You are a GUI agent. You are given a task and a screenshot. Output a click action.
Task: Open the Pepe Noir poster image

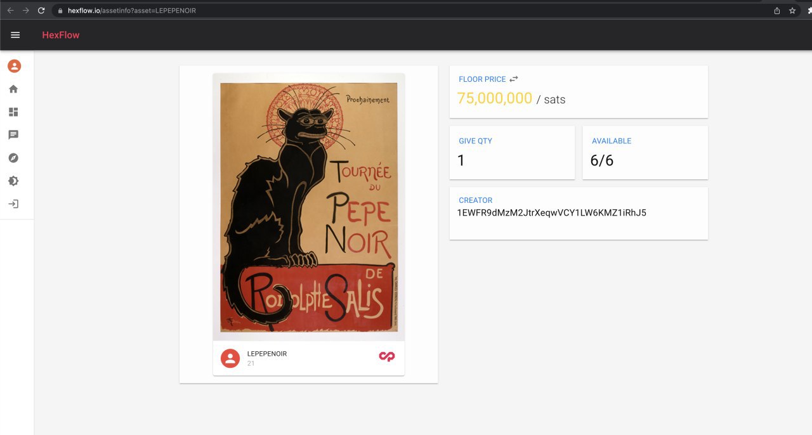click(x=309, y=207)
